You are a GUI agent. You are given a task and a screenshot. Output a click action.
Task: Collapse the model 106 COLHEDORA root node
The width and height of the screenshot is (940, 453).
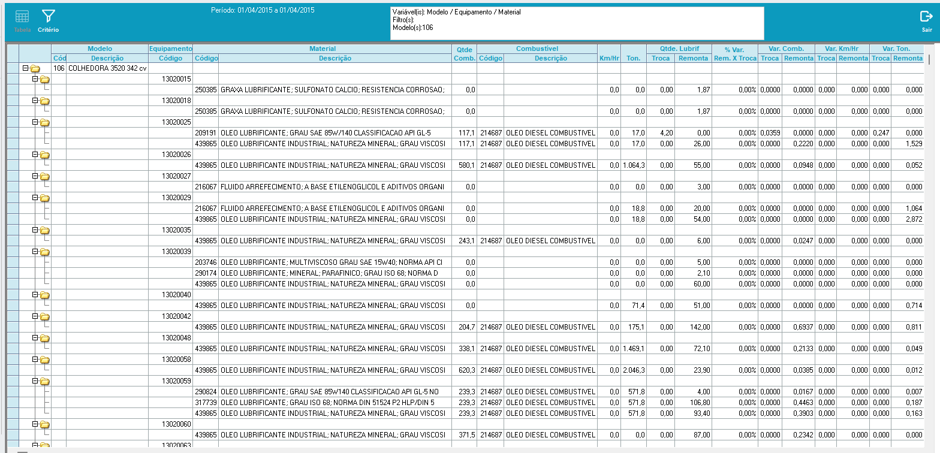[25, 68]
